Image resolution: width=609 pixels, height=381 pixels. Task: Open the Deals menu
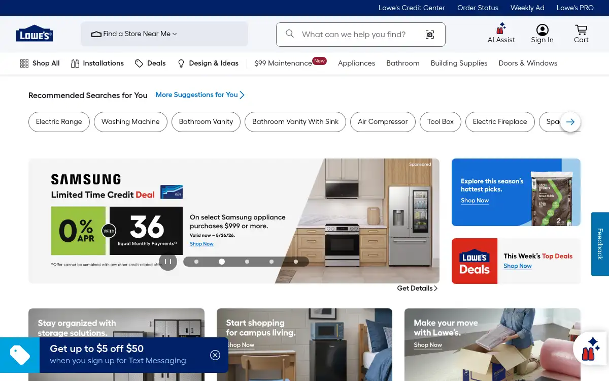pos(150,63)
